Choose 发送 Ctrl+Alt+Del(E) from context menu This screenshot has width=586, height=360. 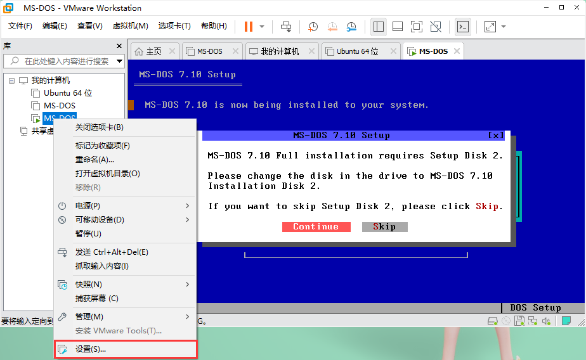tap(125, 252)
